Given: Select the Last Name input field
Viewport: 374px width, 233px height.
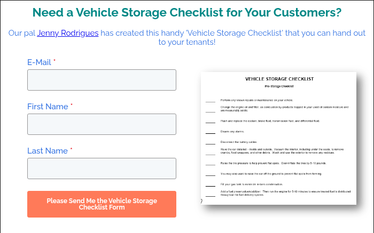Looking at the screenshot, I should pos(102,168).
